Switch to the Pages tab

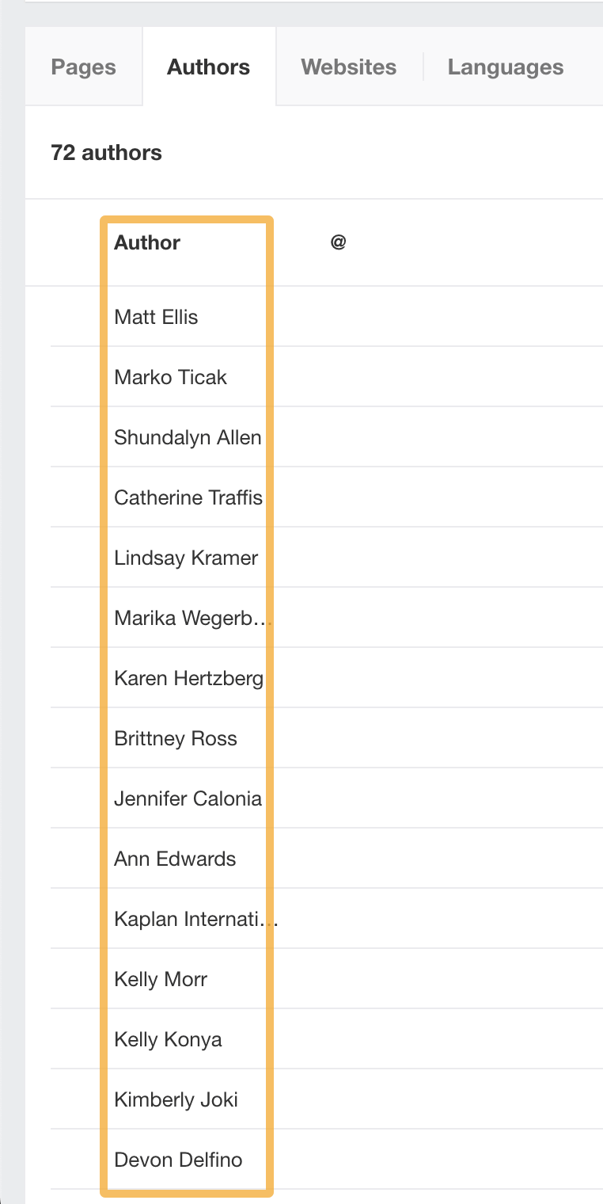tap(83, 67)
